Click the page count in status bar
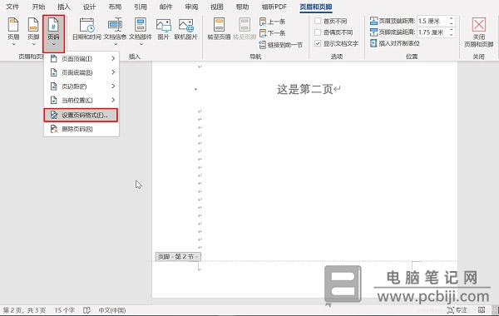Viewport: 499px width, 316px height. tap(24, 310)
